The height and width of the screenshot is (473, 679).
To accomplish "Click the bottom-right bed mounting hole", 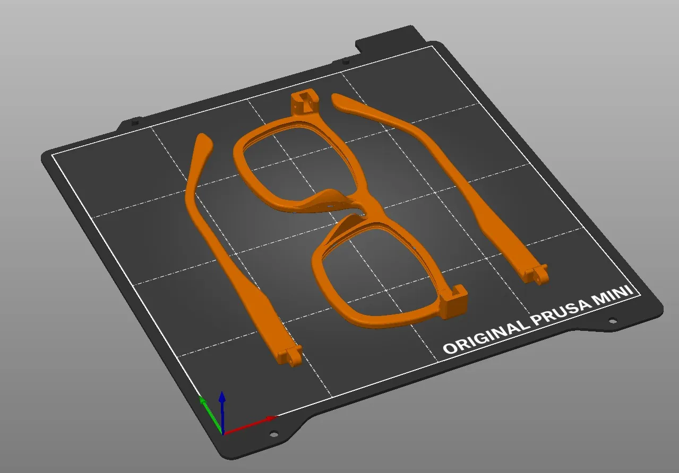I will 613,320.
